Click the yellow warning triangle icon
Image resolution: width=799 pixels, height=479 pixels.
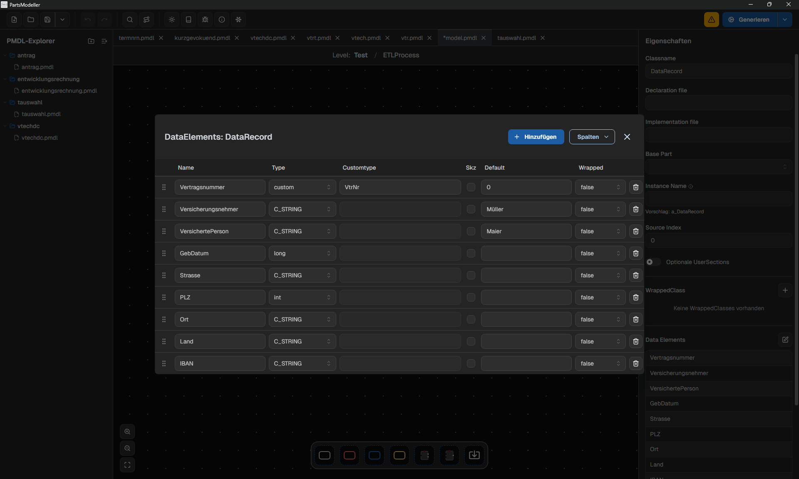(x=711, y=20)
